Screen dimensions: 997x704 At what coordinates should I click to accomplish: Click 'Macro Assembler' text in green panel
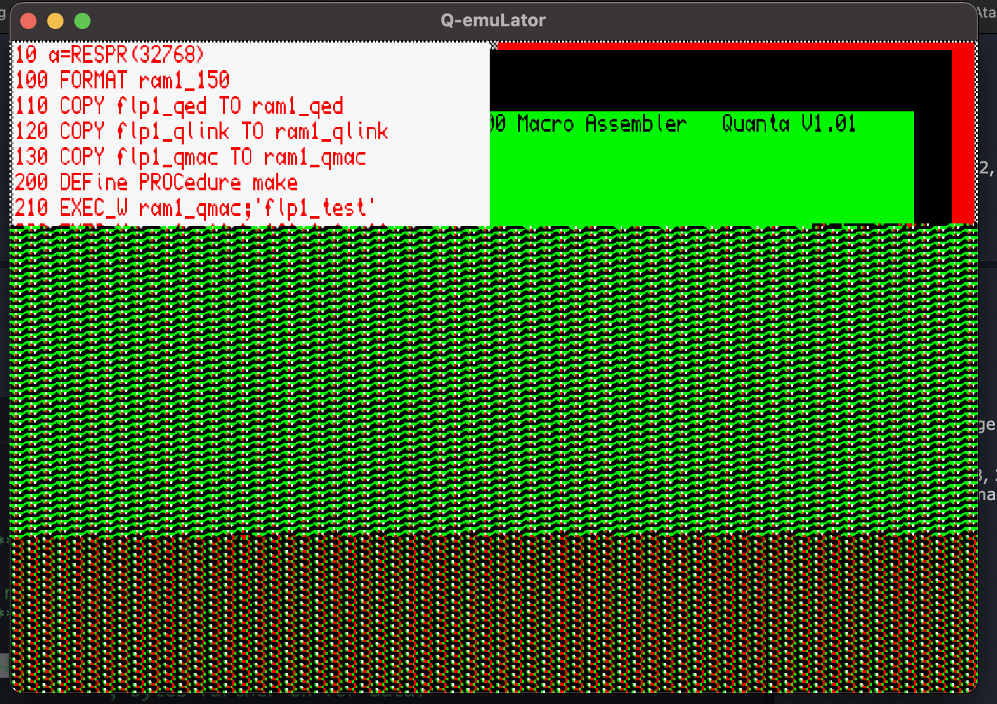[x=602, y=124]
